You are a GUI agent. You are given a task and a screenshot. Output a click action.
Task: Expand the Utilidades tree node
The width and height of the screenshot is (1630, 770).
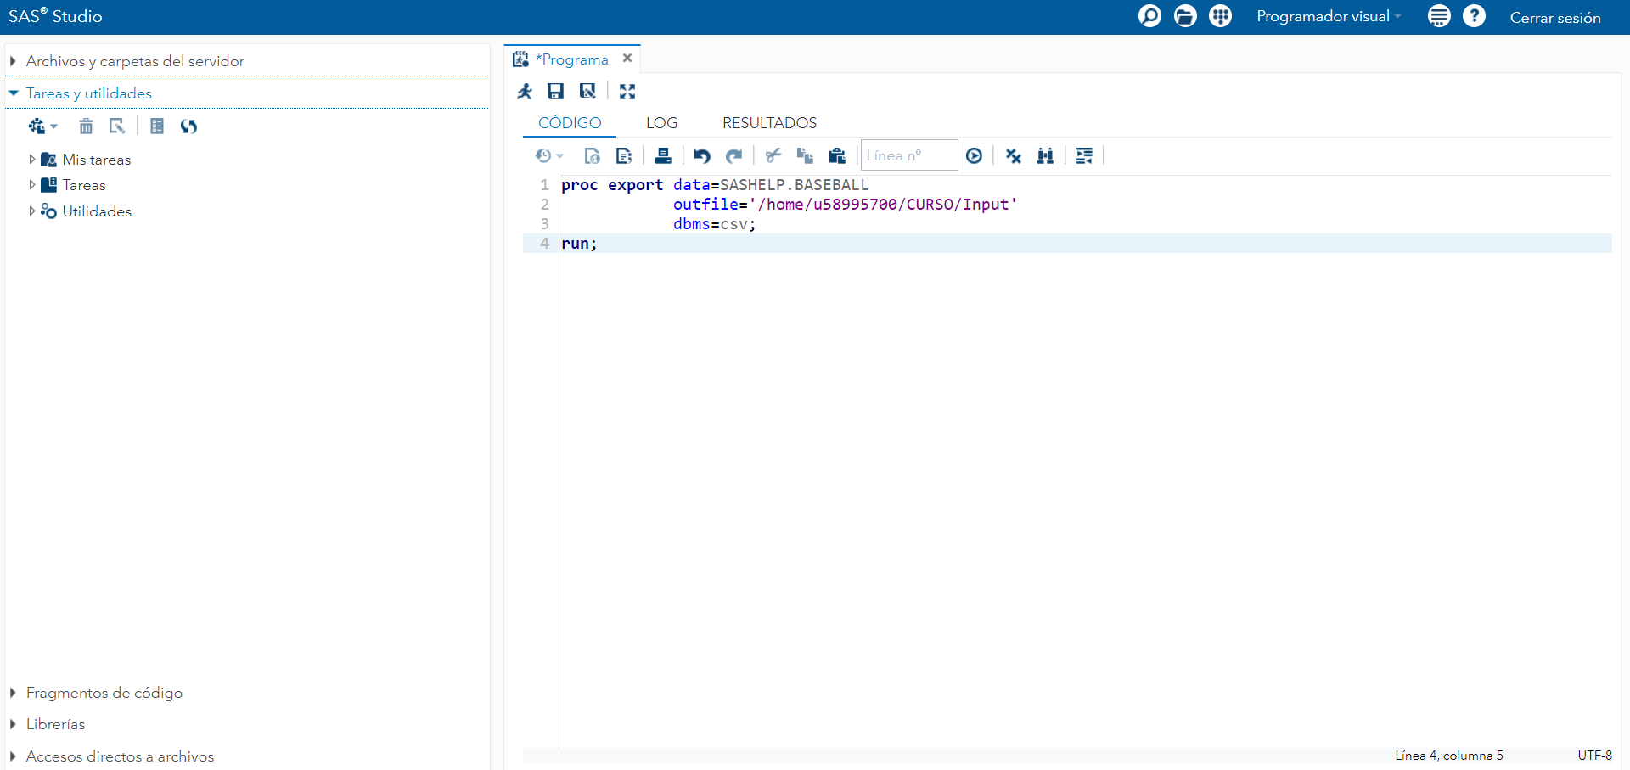pos(32,211)
